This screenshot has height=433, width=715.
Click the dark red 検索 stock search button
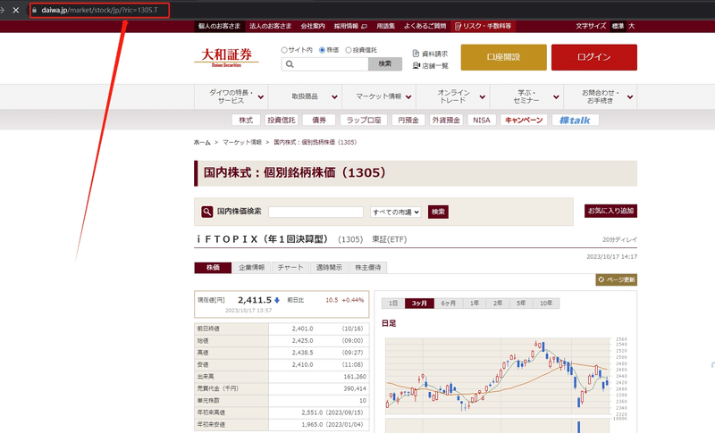point(438,212)
